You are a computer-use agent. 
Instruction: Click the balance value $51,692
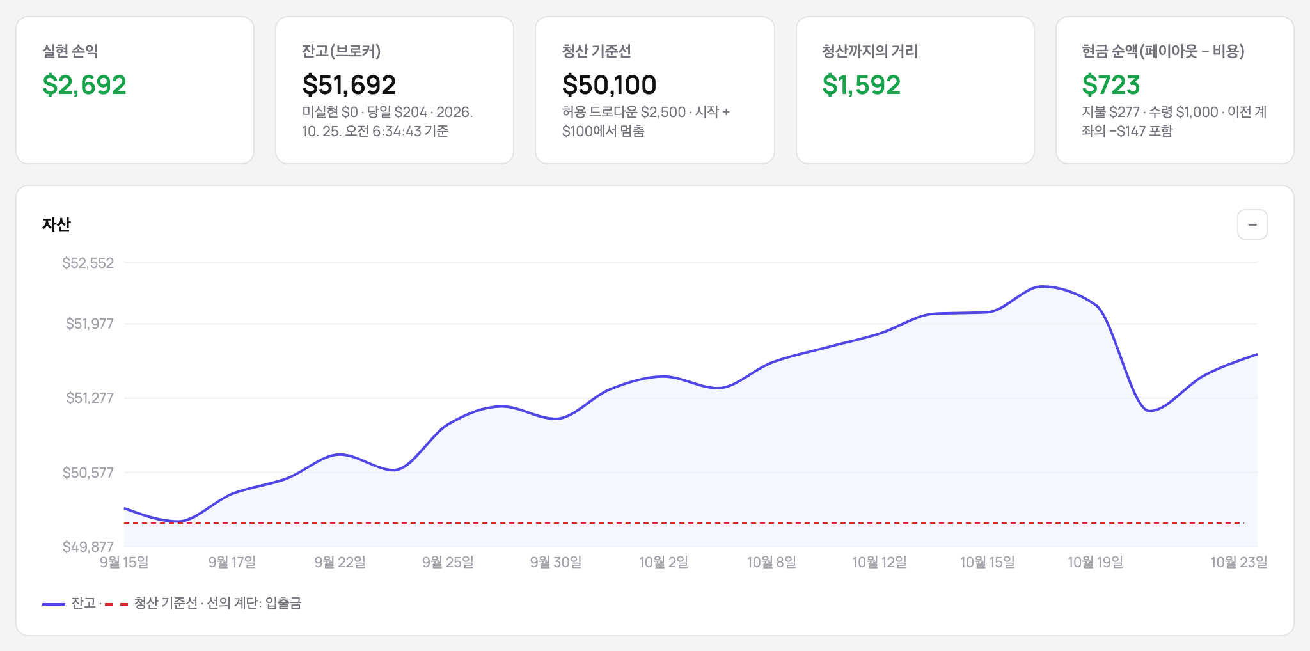pos(349,85)
